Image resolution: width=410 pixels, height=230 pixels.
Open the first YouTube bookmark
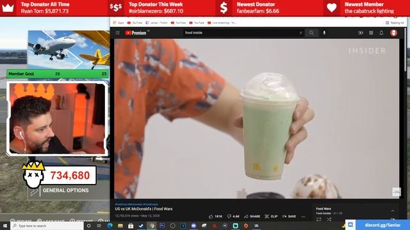tap(135, 23)
